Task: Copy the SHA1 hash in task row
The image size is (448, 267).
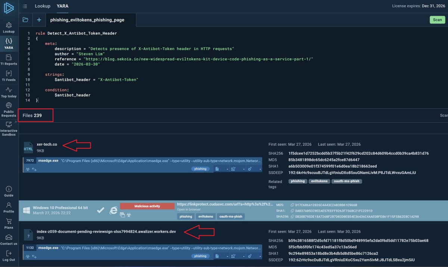Action: (293, 211)
